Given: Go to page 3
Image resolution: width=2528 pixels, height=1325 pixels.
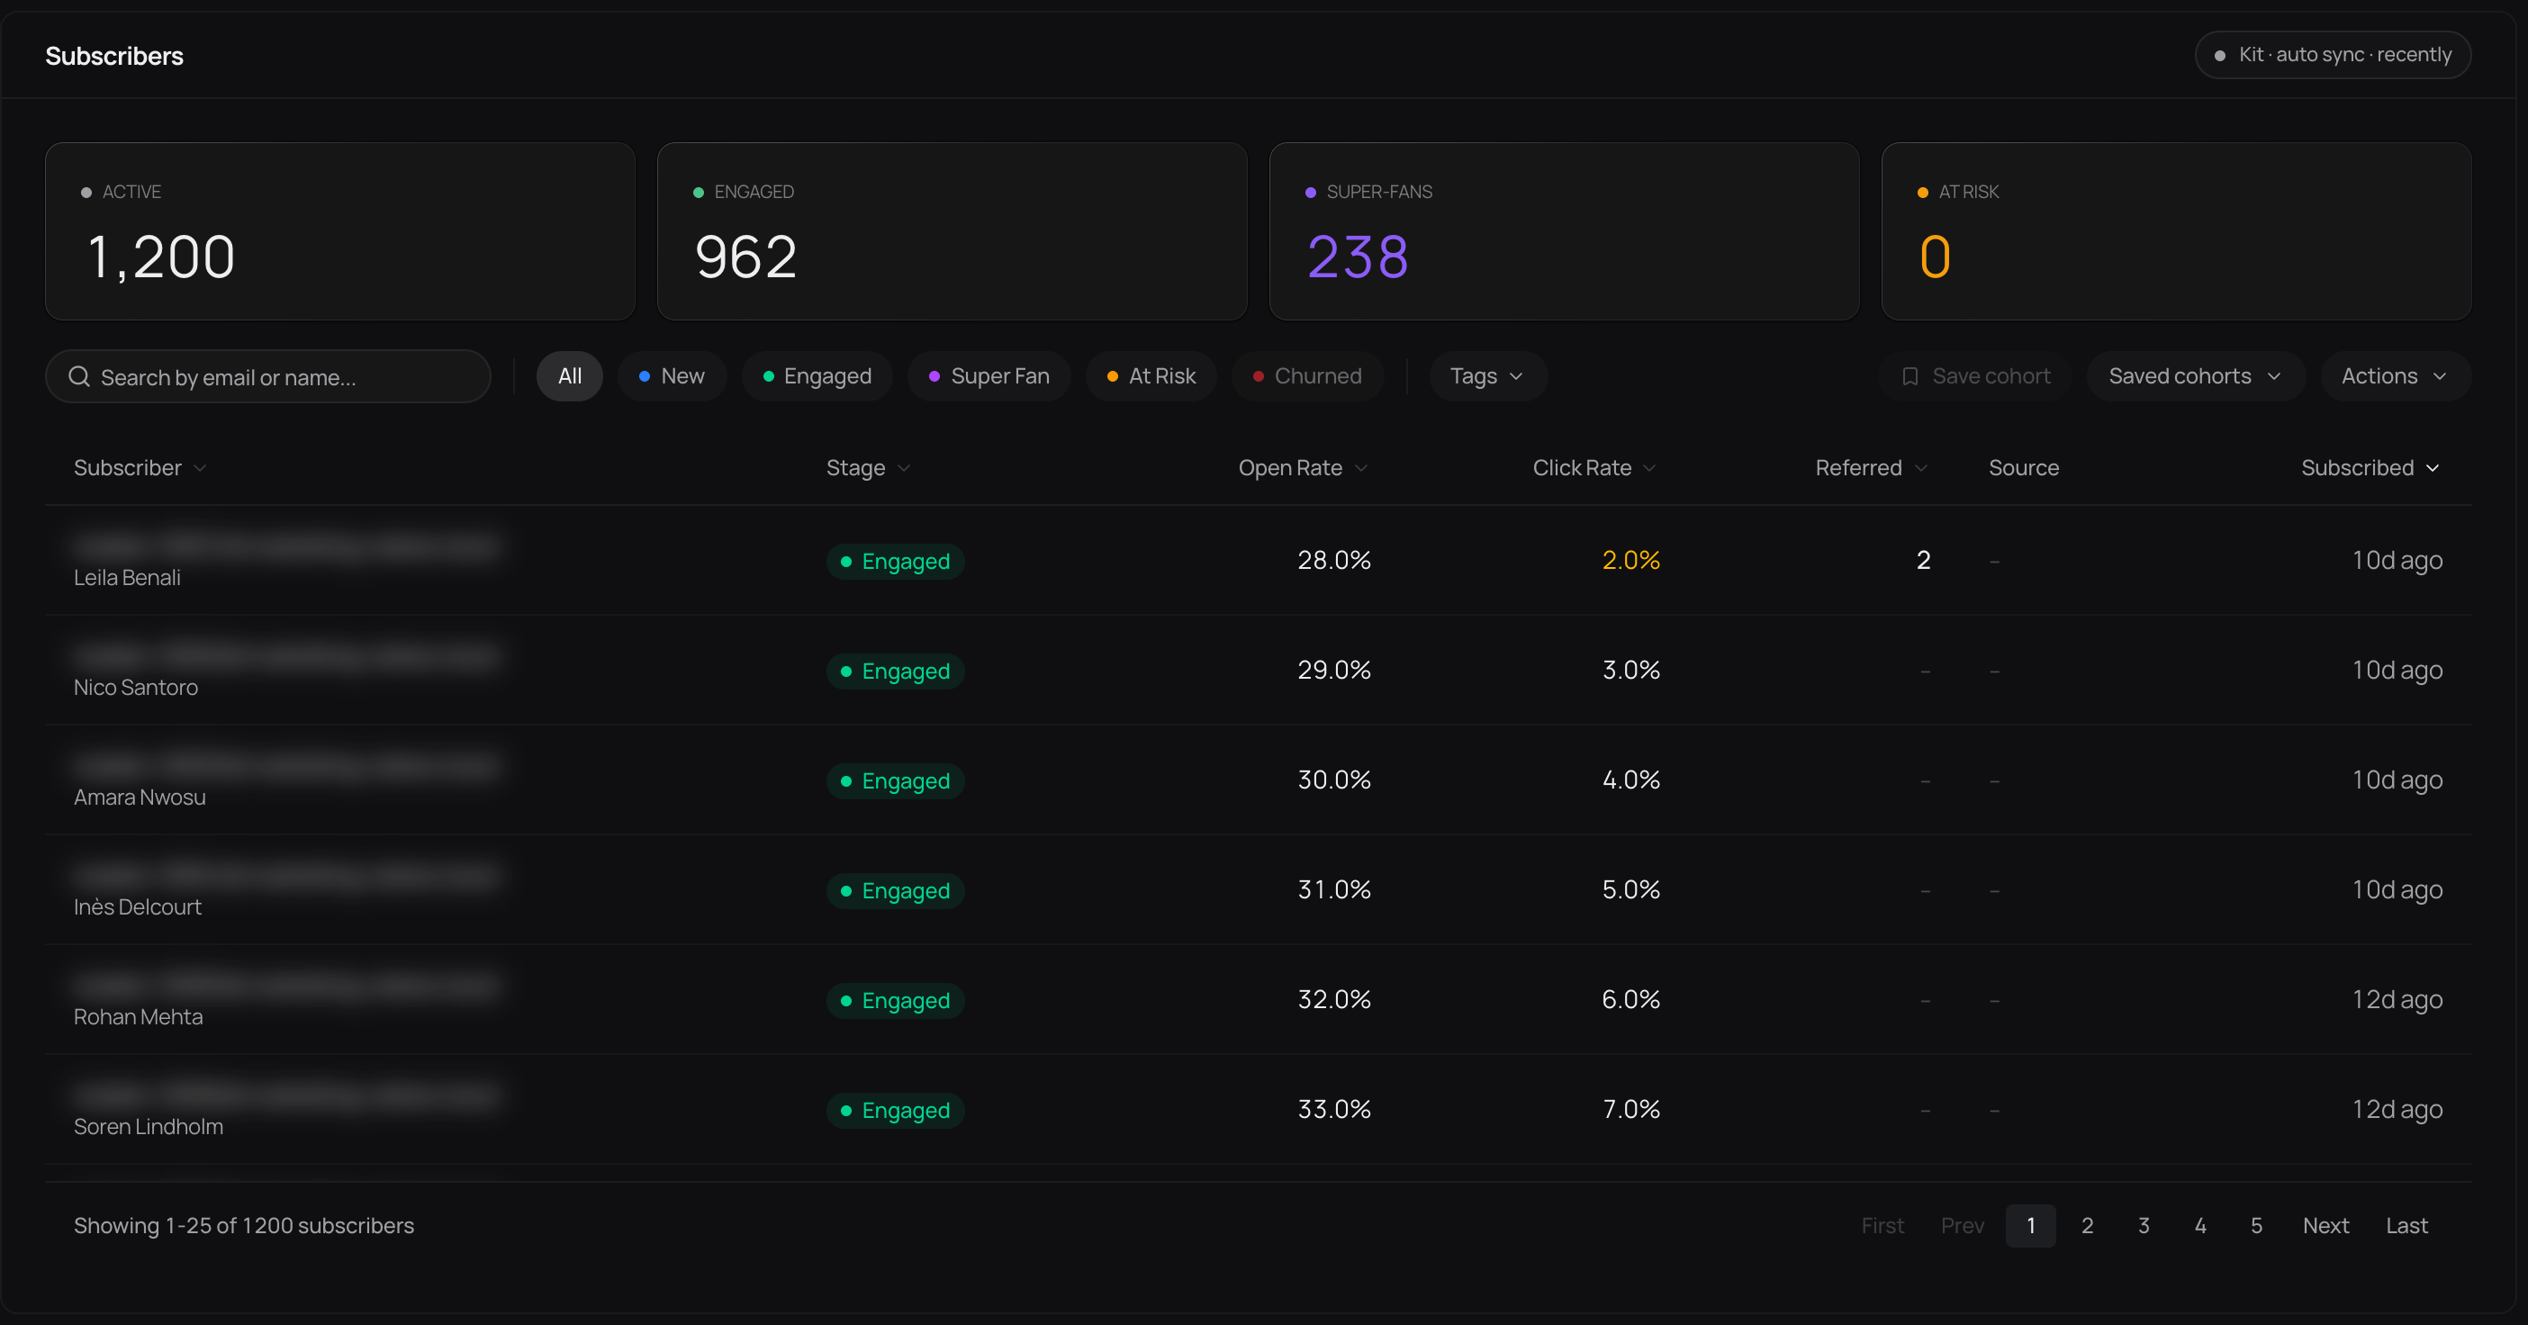Looking at the screenshot, I should click(x=2144, y=1226).
